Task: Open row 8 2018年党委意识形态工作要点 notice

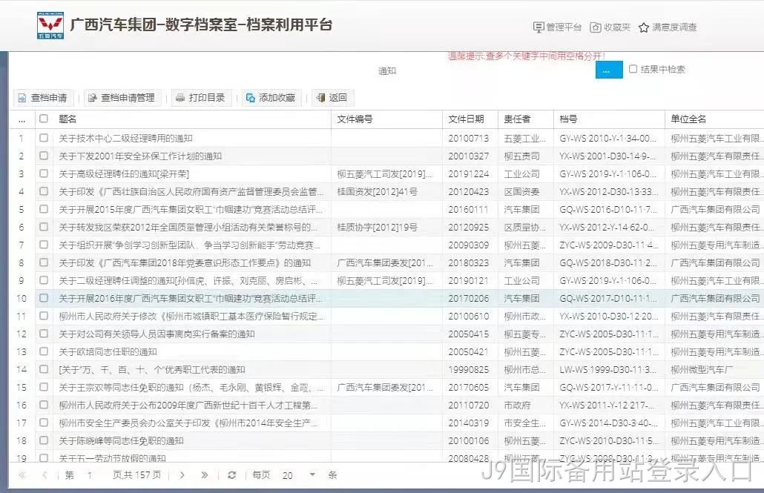Action: [x=185, y=263]
